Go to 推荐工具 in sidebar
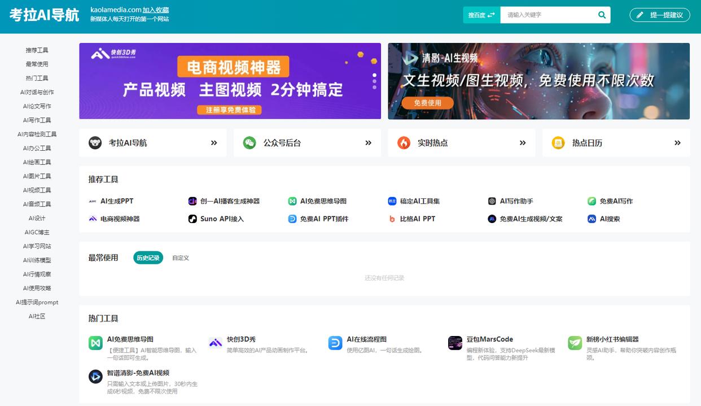The image size is (701, 406). point(37,50)
